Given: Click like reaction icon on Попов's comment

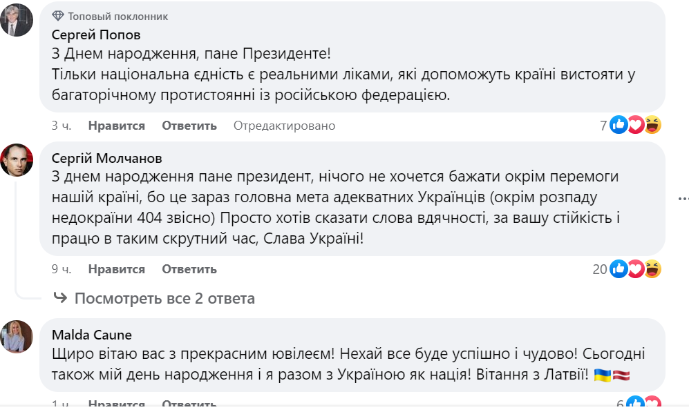Looking at the screenshot, I should tap(619, 125).
